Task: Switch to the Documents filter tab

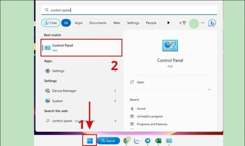Action: 98,23
